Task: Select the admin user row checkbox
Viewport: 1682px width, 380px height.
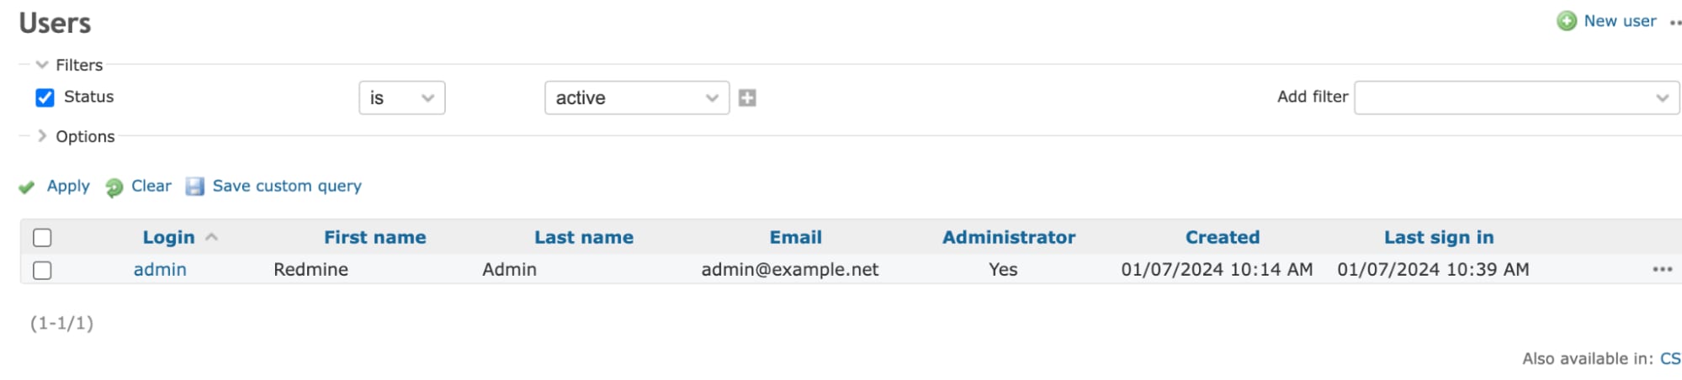Action: pyautogui.click(x=42, y=271)
